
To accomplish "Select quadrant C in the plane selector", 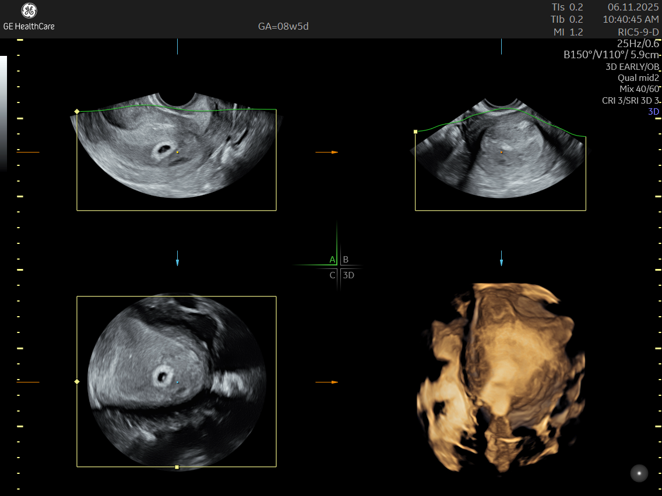I will [x=332, y=275].
